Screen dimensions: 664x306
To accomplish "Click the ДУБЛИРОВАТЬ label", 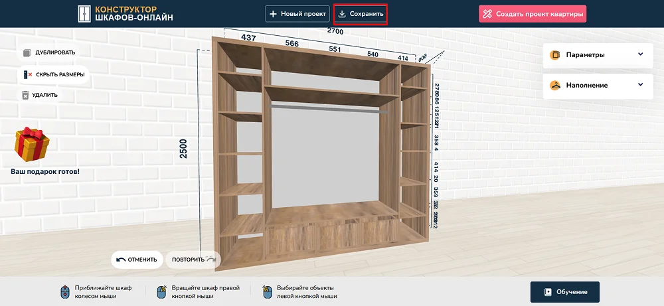I will 55,52.
